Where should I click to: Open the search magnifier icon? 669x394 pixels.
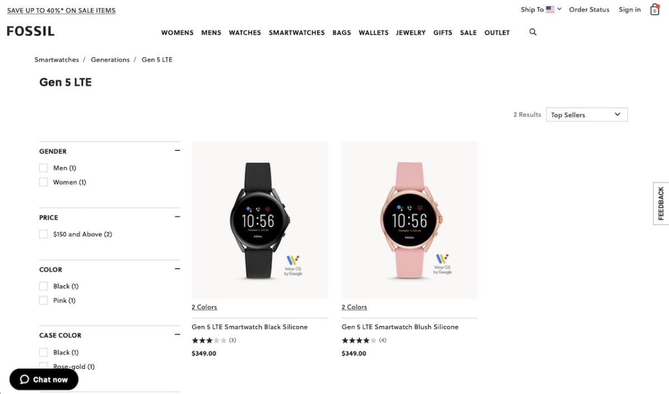click(x=533, y=32)
